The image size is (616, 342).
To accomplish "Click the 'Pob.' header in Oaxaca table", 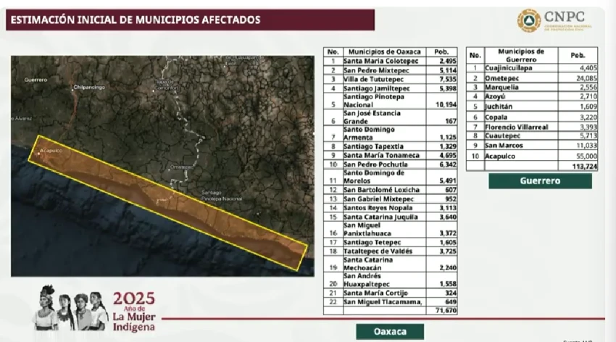I will (442, 52).
